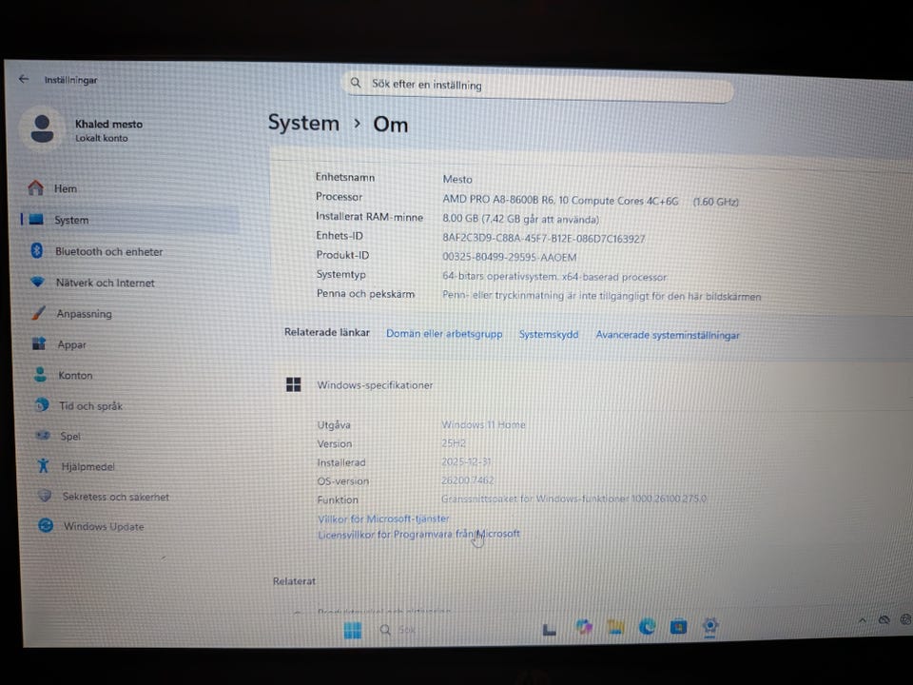Open the Start menu from the taskbar

pyautogui.click(x=352, y=630)
